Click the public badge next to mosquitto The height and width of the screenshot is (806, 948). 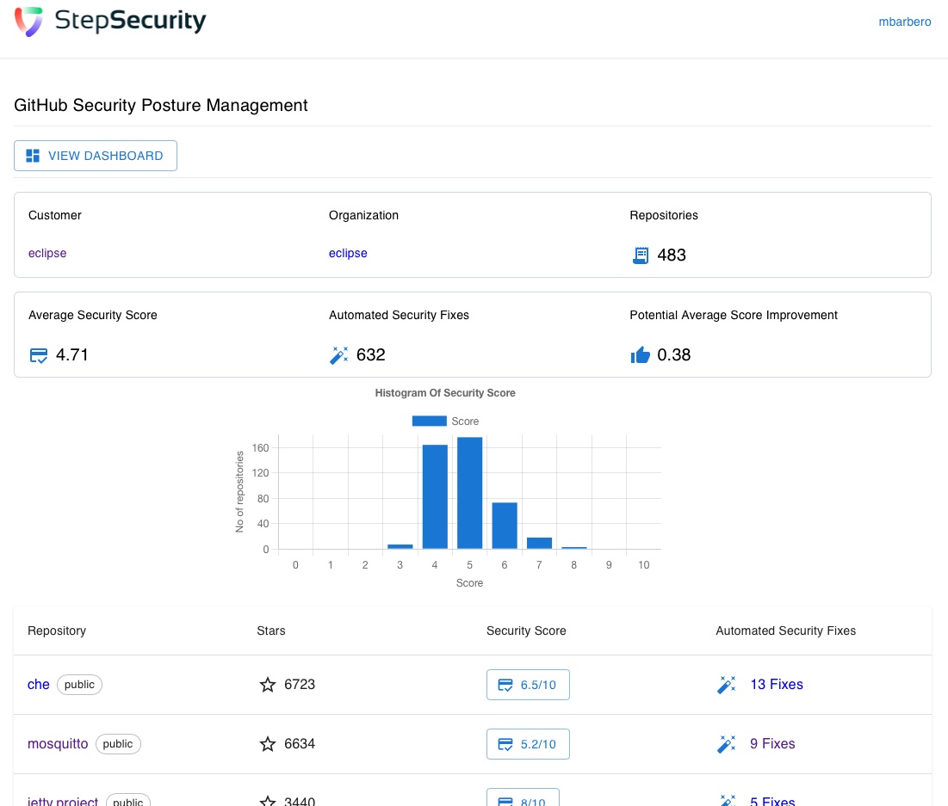coord(118,744)
